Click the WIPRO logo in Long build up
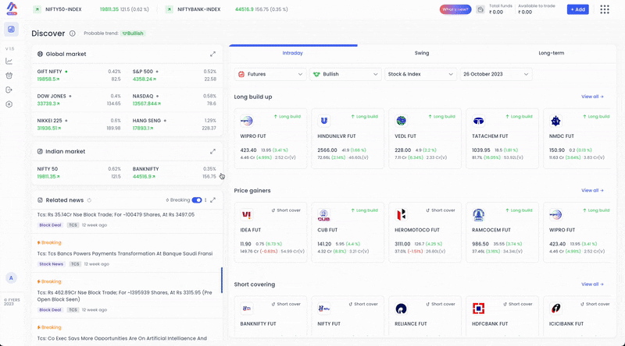The image size is (625, 346). pos(247,121)
